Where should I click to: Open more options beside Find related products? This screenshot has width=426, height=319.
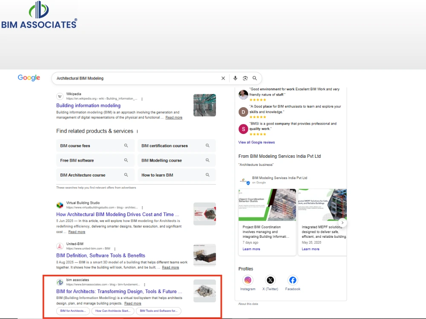(x=137, y=131)
